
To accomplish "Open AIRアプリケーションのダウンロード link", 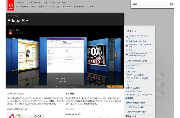I will click(x=139, y=95).
